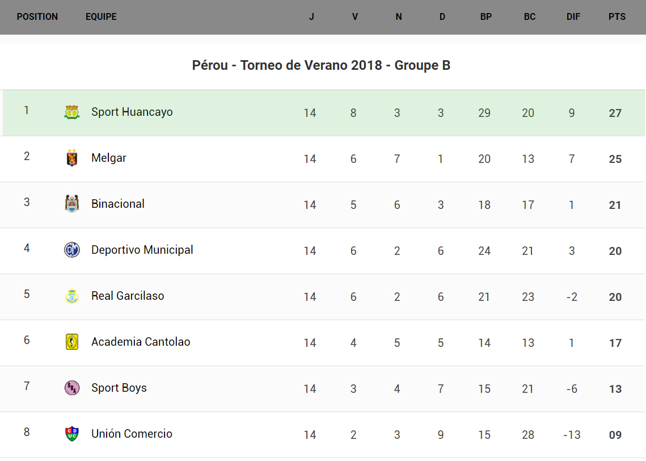This screenshot has width=646, height=461.
Task: Click Sport Huancayo's 27 points value
Action: point(615,113)
